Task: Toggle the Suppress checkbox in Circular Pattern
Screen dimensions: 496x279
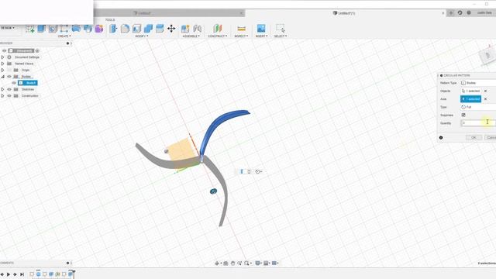Action: coord(463,115)
